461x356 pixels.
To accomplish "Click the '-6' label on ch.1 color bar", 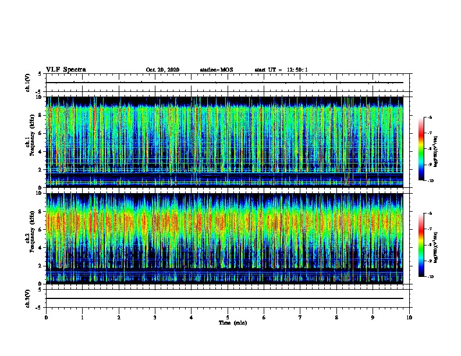I will pyautogui.click(x=430, y=118).
